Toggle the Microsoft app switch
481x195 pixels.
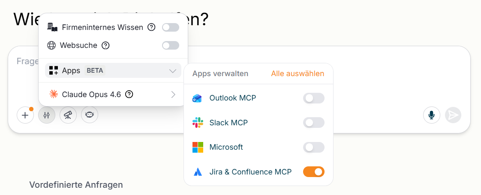click(313, 147)
